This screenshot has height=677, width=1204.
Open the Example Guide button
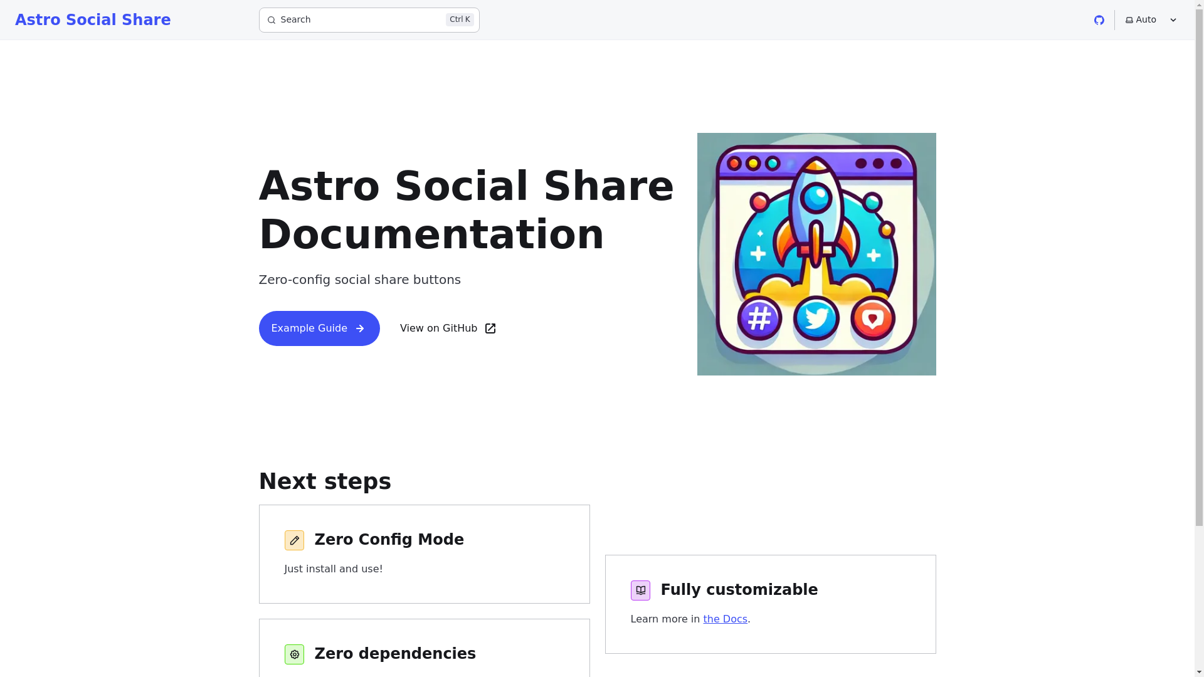(x=319, y=328)
